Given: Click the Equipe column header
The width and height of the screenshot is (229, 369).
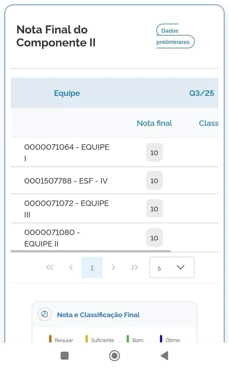Looking at the screenshot, I should [x=67, y=93].
